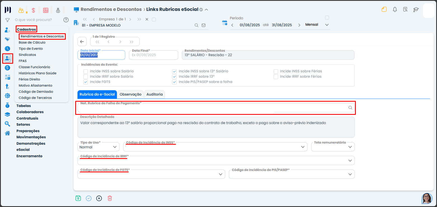Delete the record using red trash icon
Image resolution: width=437 pixels, height=207 pixels.
(110, 198)
